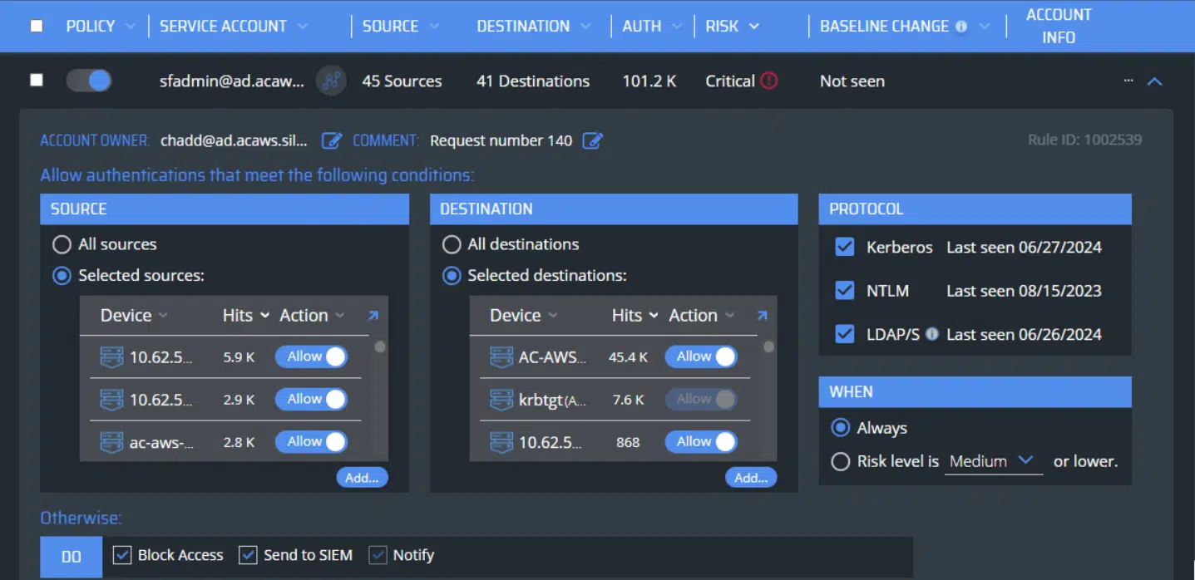Click Add button under Source devices
Viewport: 1195px width, 580px height.
[x=362, y=478]
